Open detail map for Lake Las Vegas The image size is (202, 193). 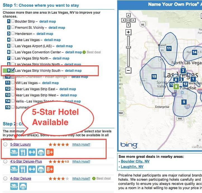click(x=52, y=40)
